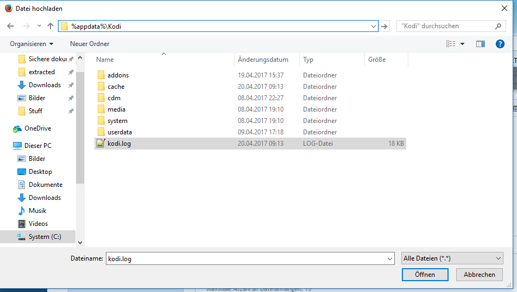517x292 pixels.
Task: Click the userdata folder icon
Action: tap(101, 132)
